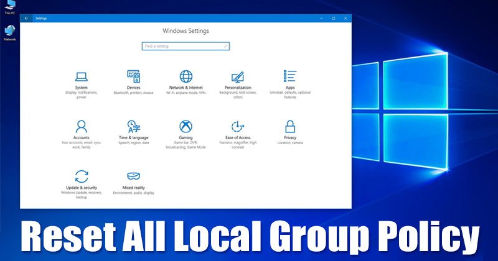Viewport: 498px width, 261px height.
Task: Close the Settings window
Action: tap(345, 19)
